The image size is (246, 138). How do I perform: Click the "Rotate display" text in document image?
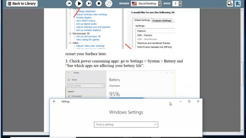84,18
